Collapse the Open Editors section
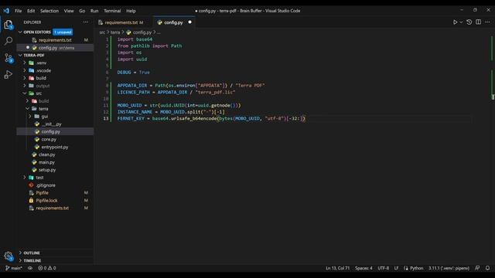495x278 pixels. coord(21,32)
